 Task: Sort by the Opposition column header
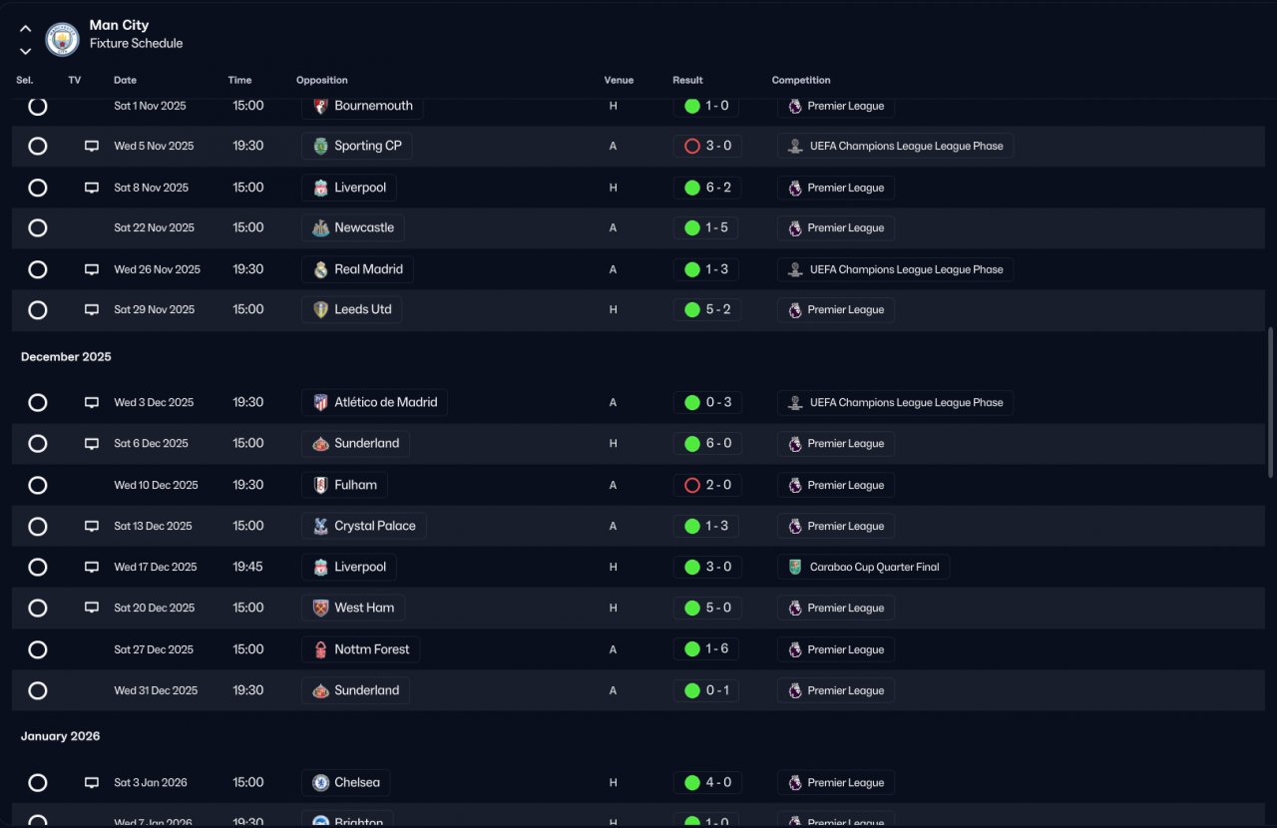pyautogui.click(x=321, y=80)
